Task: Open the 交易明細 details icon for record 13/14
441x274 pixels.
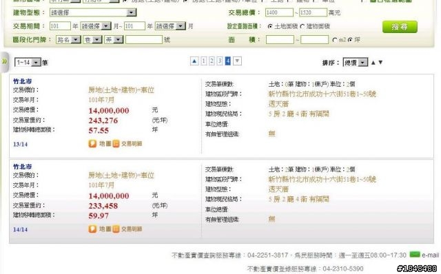Action: (x=116, y=144)
